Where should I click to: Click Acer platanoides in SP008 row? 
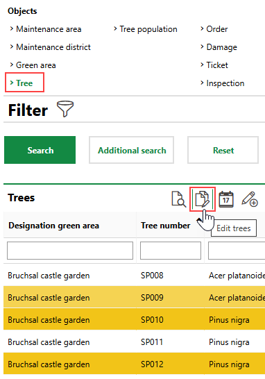click(x=237, y=276)
